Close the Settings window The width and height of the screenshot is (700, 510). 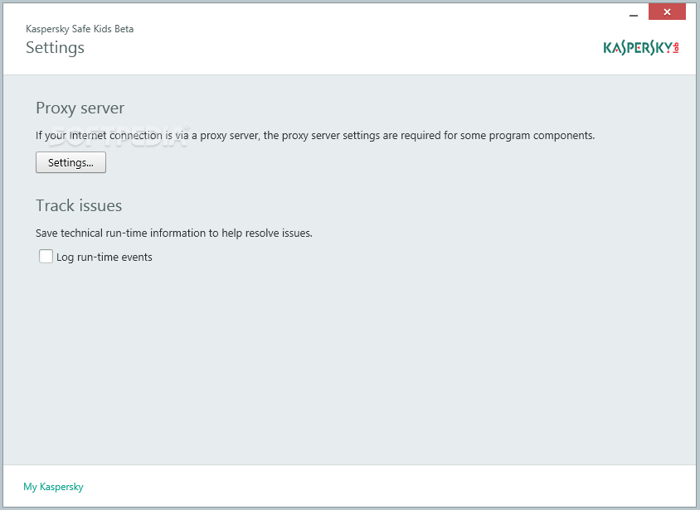667,12
